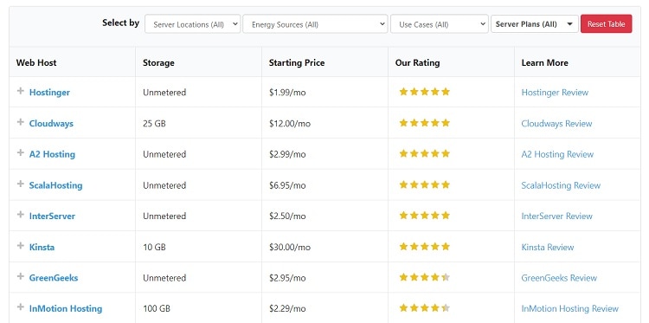Open the Server Locations dropdown

(x=192, y=24)
